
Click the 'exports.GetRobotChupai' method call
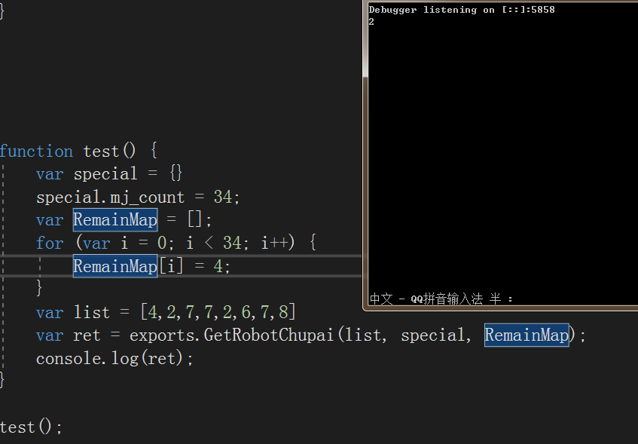point(231,335)
